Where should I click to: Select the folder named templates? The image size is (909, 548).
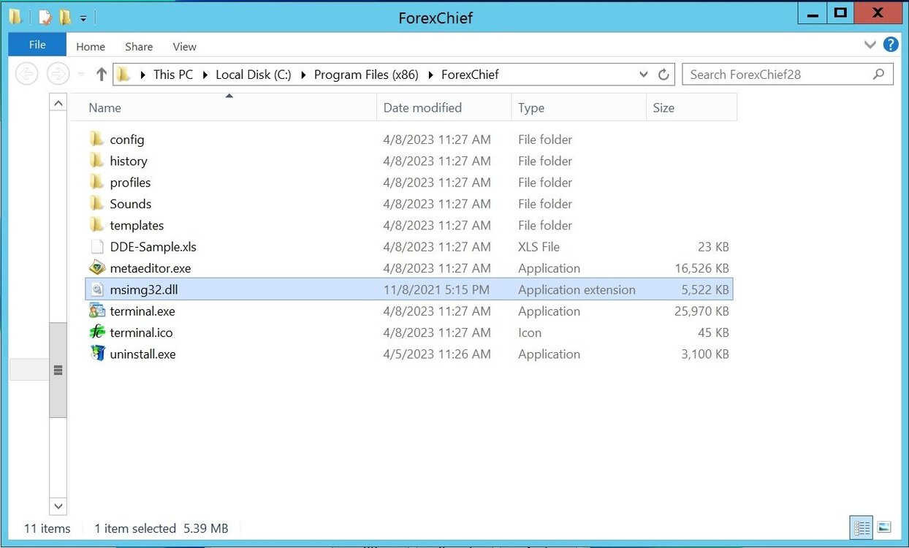(x=137, y=226)
